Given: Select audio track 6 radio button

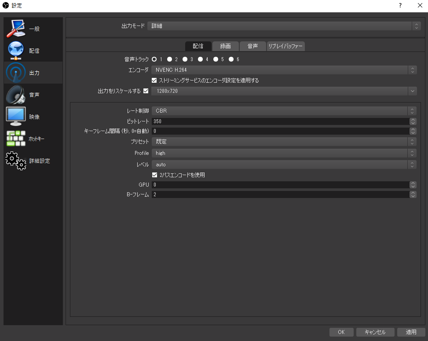Looking at the screenshot, I should click(x=231, y=59).
